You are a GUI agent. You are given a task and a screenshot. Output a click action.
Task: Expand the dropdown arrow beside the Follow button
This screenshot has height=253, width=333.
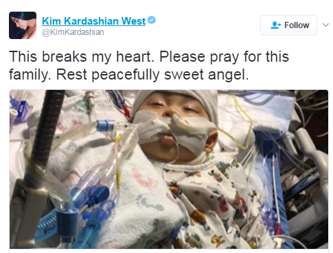click(x=325, y=25)
